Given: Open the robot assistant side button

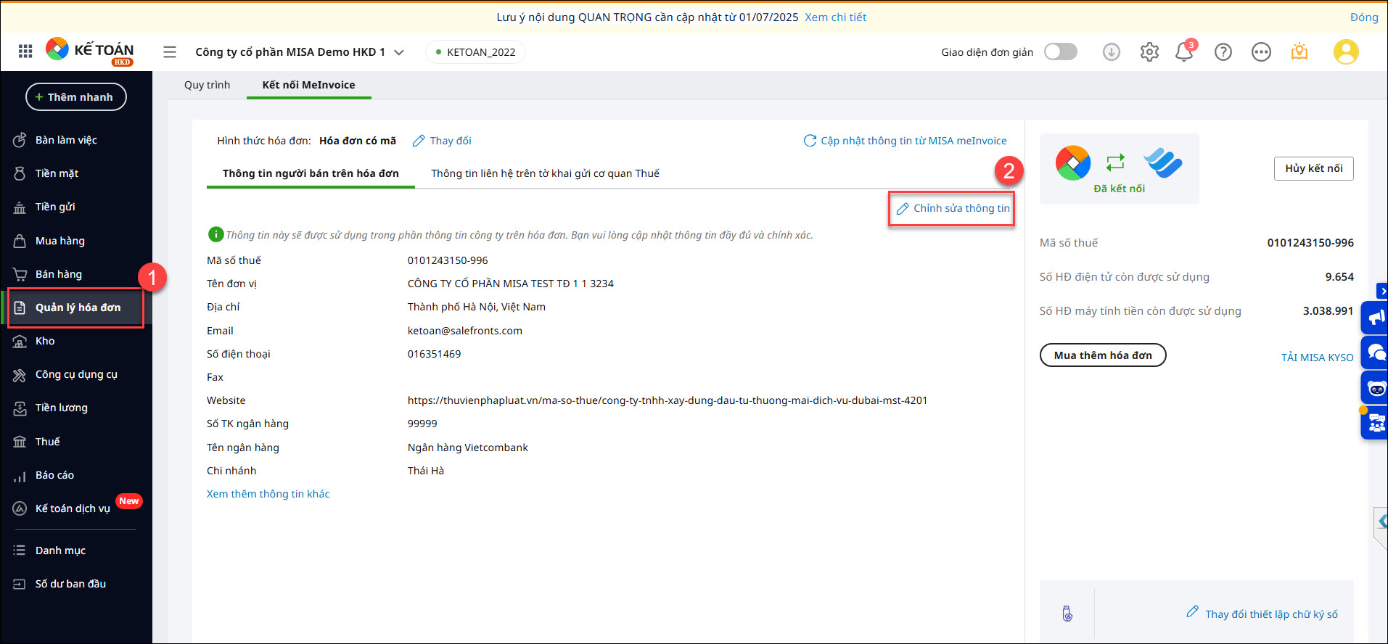Looking at the screenshot, I should [1375, 388].
